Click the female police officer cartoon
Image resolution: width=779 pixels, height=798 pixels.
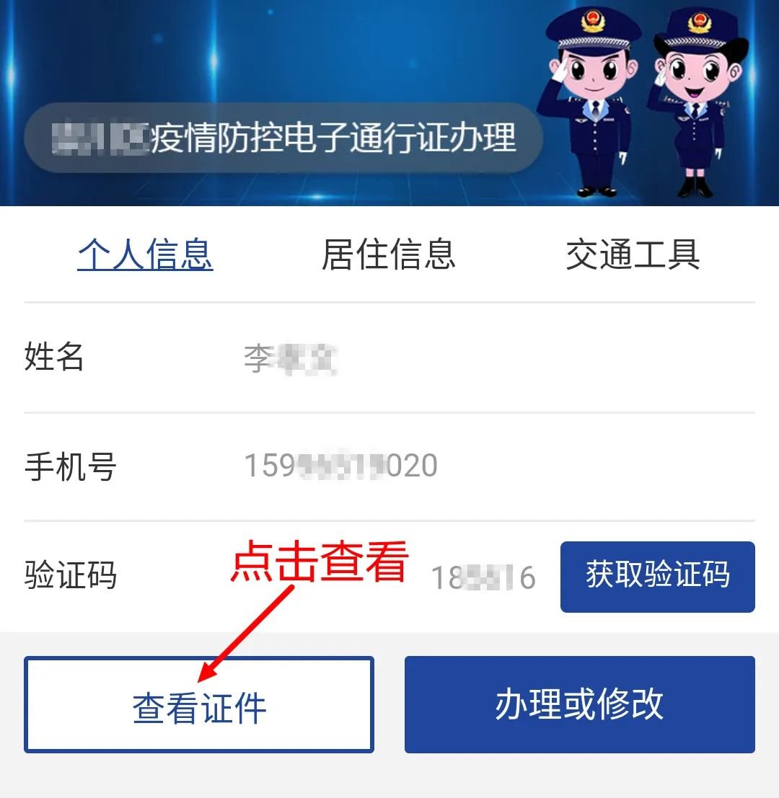coord(697,102)
